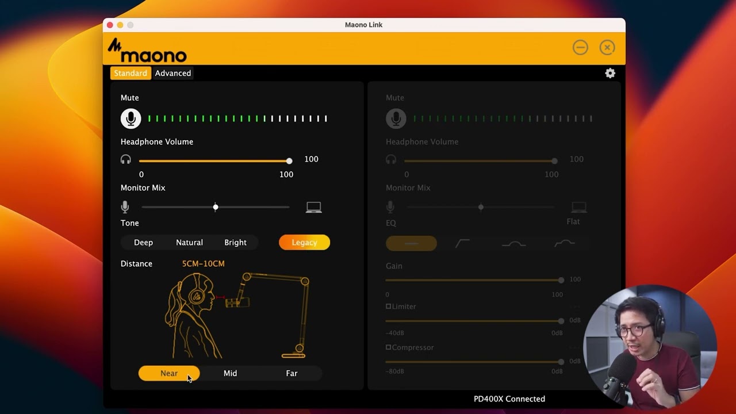This screenshot has height=414, width=736.
Task: Enable the Compressor checkbox
Action: point(389,347)
